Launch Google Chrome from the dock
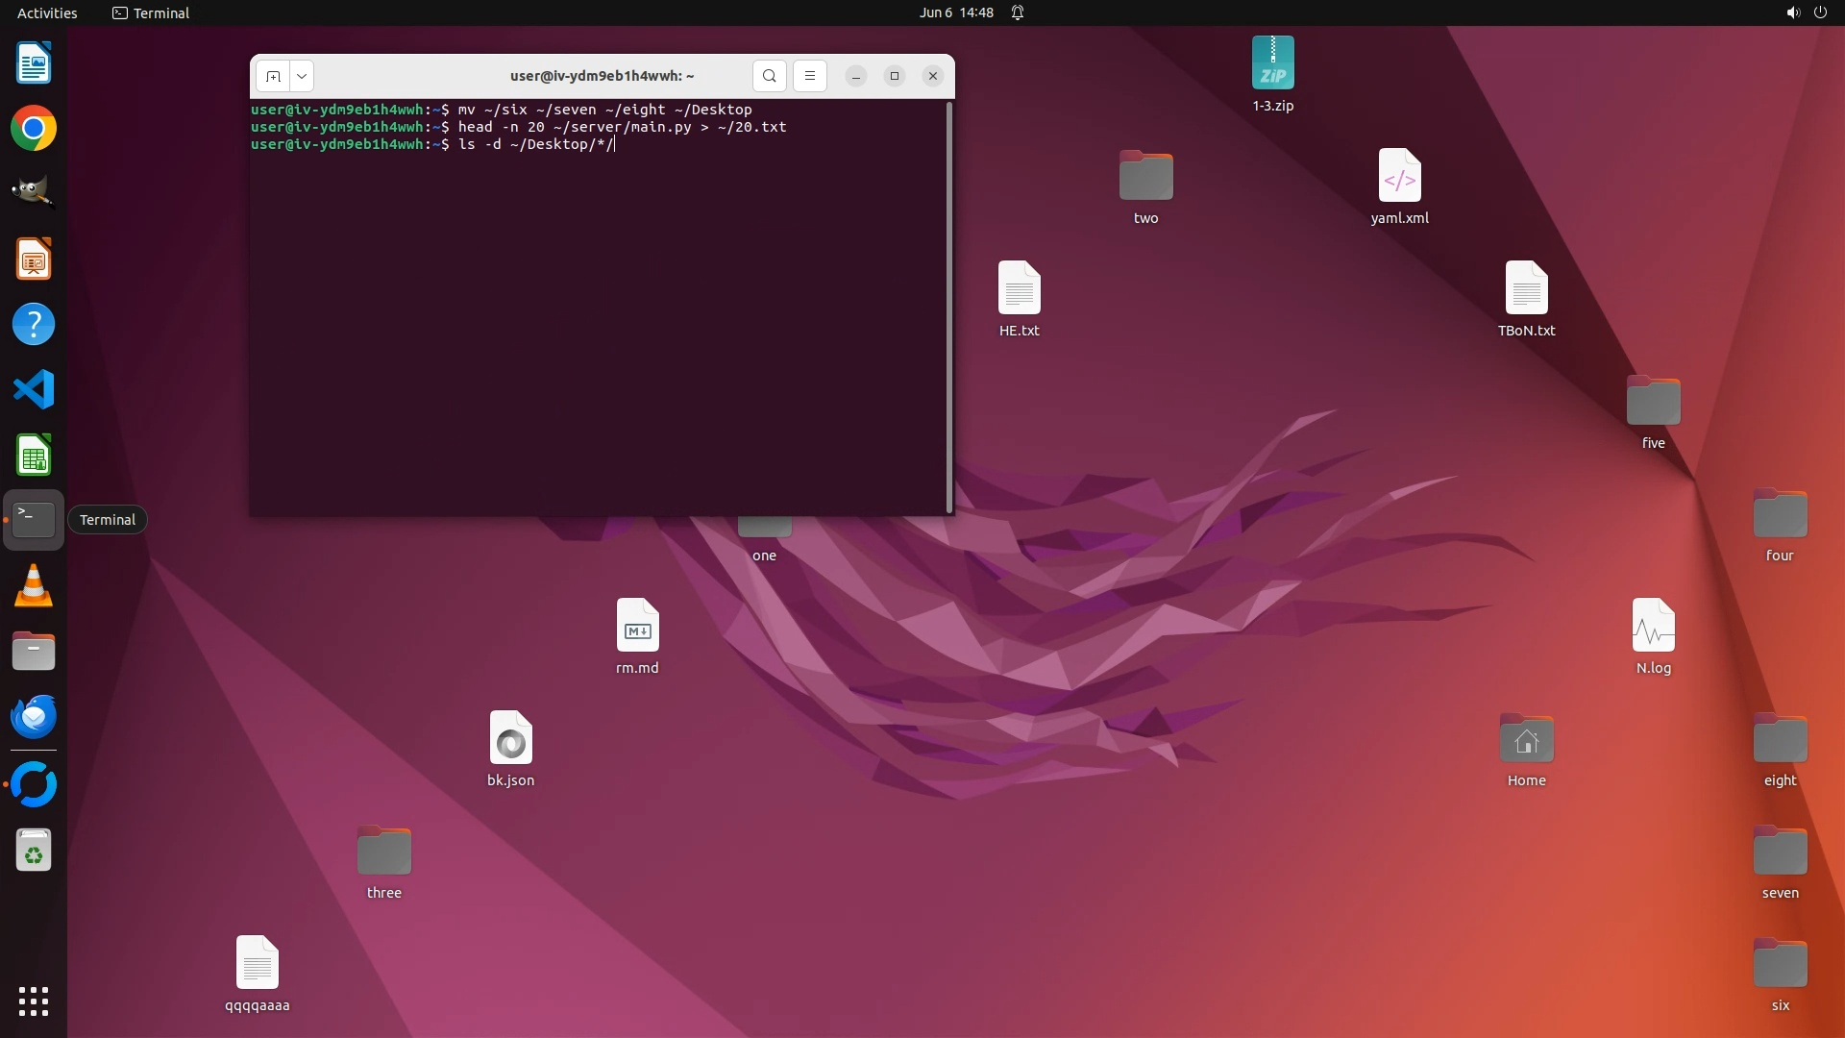This screenshot has height=1038, width=1845. pyautogui.click(x=34, y=129)
